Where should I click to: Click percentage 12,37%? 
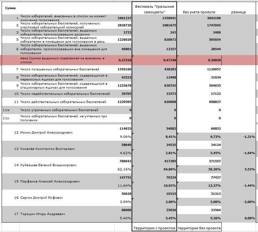point(215,185)
